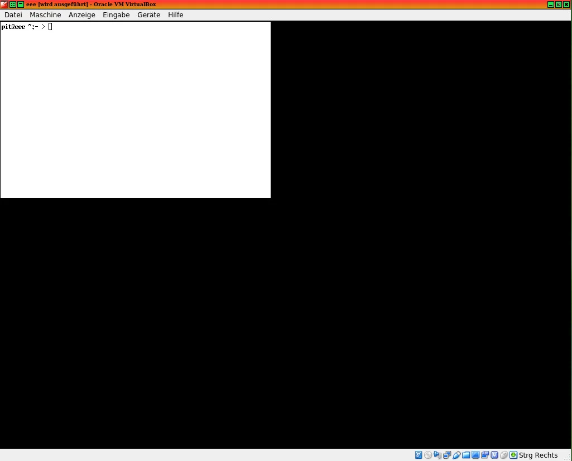Click the VirtualBox icon in the title bar
Viewport: 572px width, 461px height.
point(4,4)
